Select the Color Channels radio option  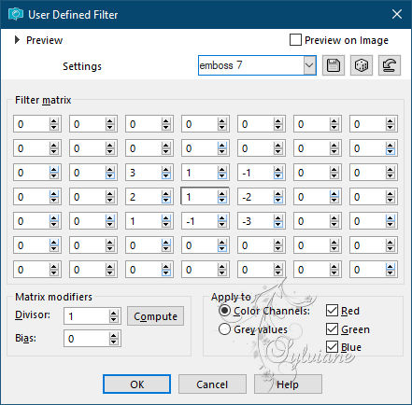click(x=224, y=311)
